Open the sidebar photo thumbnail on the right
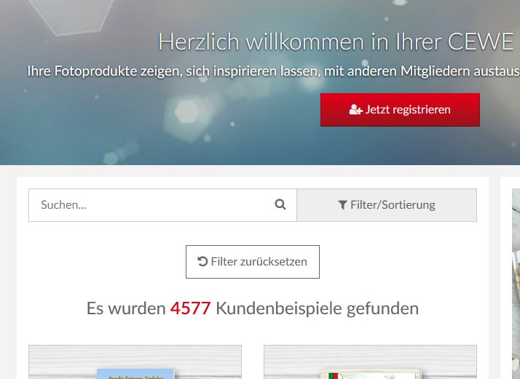This screenshot has height=379, width=520. coord(516,284)
